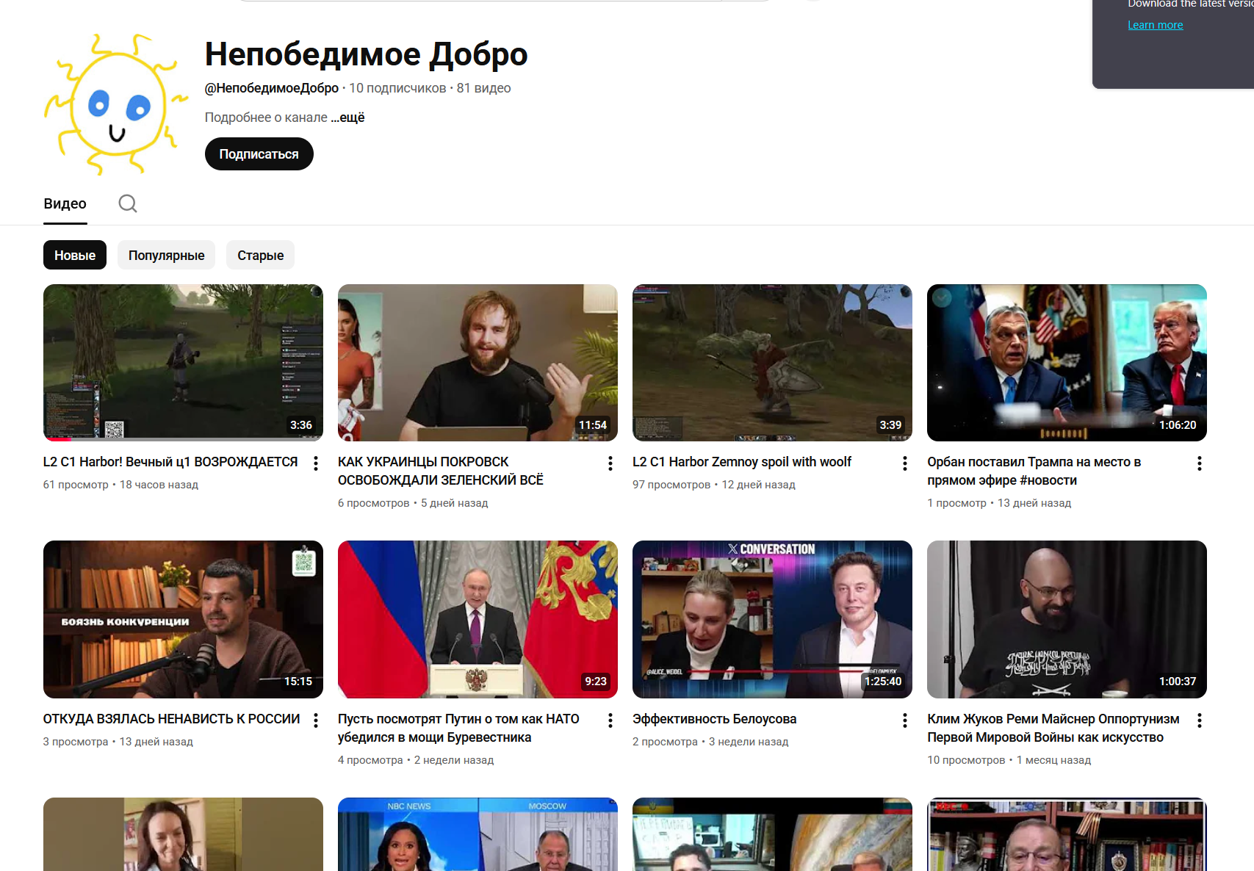Play the 15:15 БОЯЗНЬ КОНКУРЕНЦИИ thumbnail
The width and height of the screenshot is (1254, 871).
[183, 619]
